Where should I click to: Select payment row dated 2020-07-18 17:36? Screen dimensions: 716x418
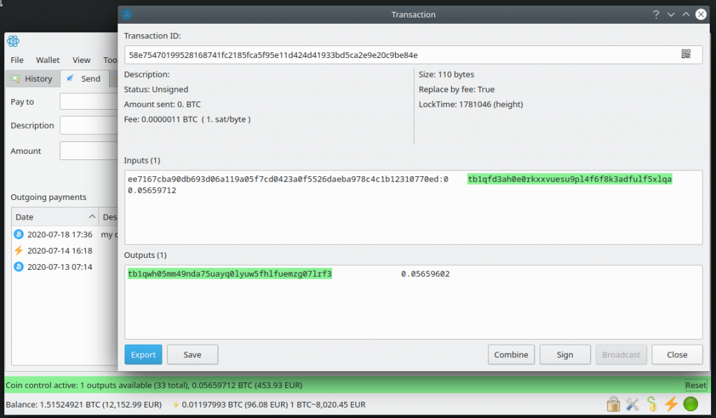click(65, 235)
